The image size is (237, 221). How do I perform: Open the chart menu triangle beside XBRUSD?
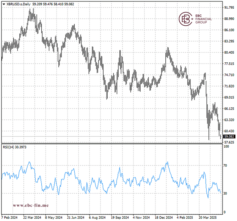(4, 3)
